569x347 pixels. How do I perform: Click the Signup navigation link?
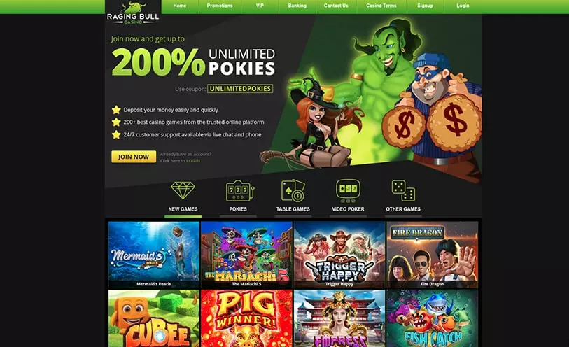point(425,6)
